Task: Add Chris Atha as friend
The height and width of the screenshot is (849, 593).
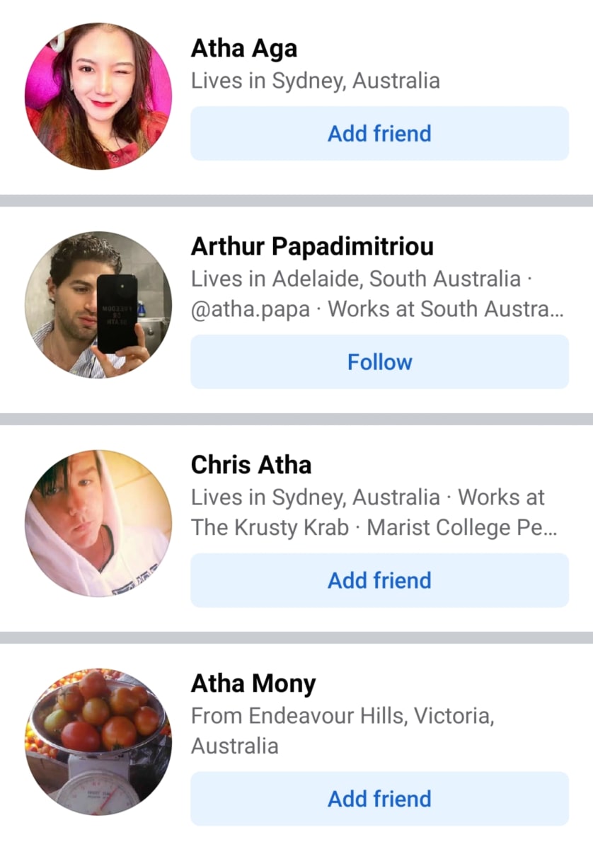Action: pos(379,580)
